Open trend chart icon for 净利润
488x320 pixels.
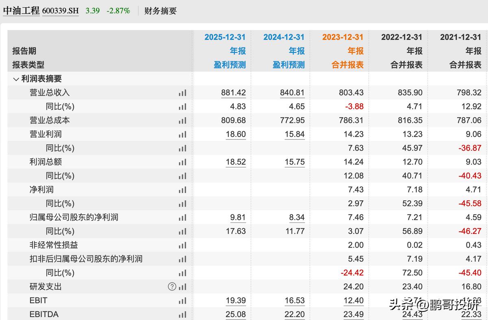[183, 189]
